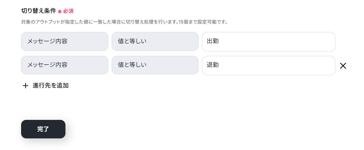Click the 退勤 text in second row
Viewport: 364px width, 150px height.
click(x=213, y=65)
